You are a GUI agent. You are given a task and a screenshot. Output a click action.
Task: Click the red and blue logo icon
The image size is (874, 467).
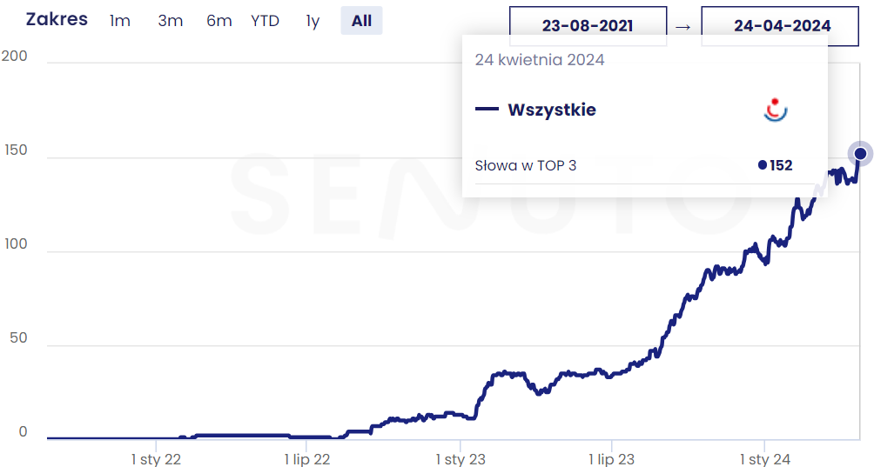pos(775,110)
